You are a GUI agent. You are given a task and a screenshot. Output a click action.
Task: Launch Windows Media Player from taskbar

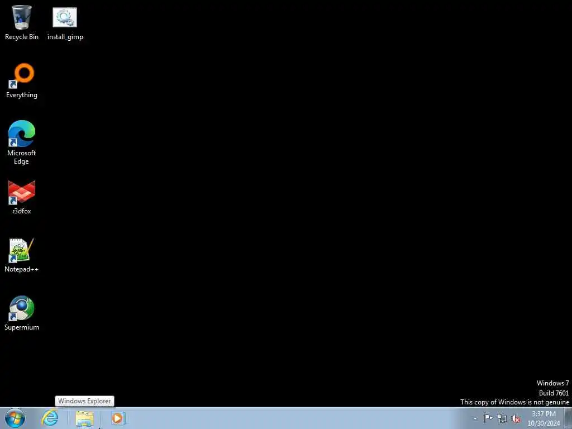(x=118, y=418)
